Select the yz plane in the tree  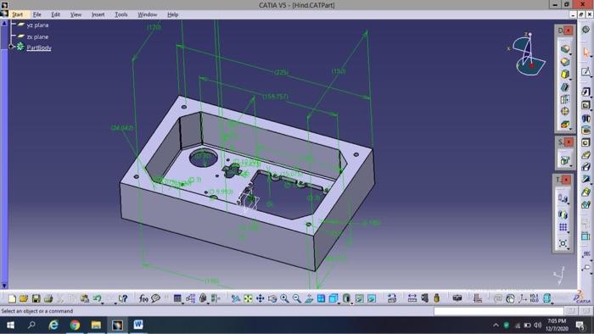(37, 25)
